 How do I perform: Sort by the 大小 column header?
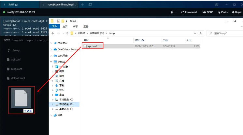189,40
